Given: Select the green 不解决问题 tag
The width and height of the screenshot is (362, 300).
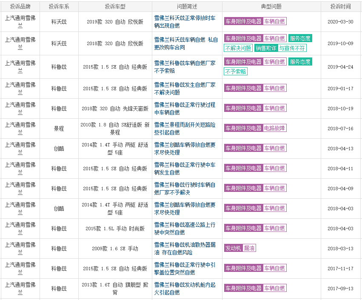Looking at the screenshot, I should (x=238, y=48).
